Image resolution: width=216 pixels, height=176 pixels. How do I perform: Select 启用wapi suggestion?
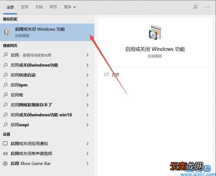(47, 125)
